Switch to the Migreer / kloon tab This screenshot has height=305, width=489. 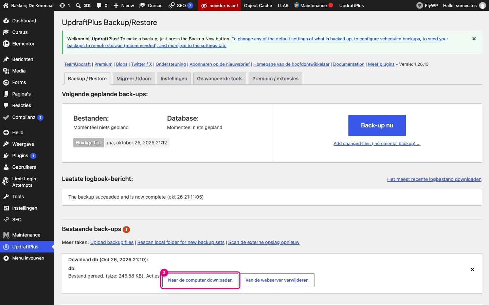tap(133, 79)
